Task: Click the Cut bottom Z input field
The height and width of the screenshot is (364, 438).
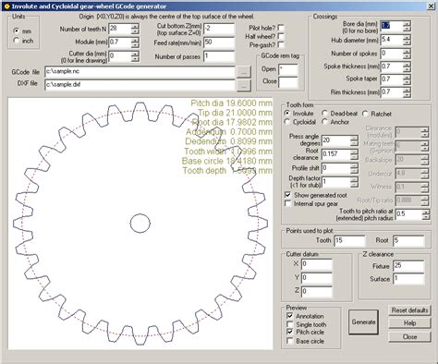Action: point(219,29)
